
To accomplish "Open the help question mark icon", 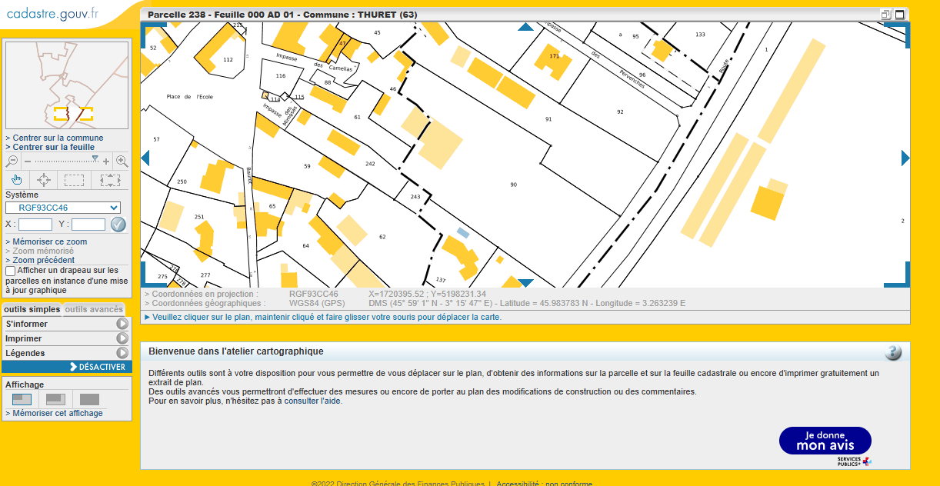I will click(x=892, y=352).
